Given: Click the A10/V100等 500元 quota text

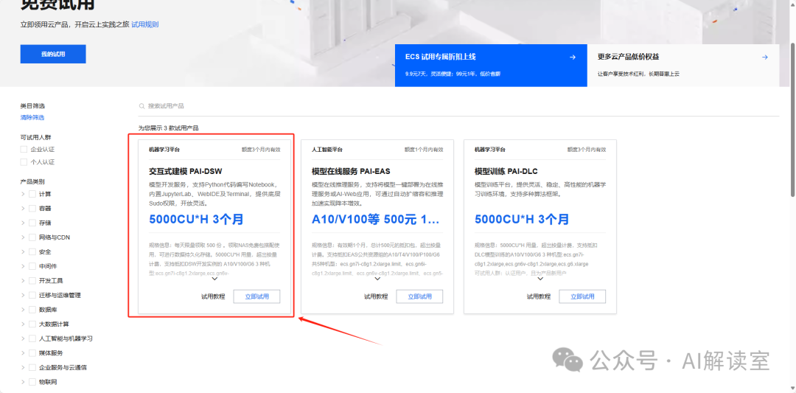Looking at the screenshot, I should point(376,220).
